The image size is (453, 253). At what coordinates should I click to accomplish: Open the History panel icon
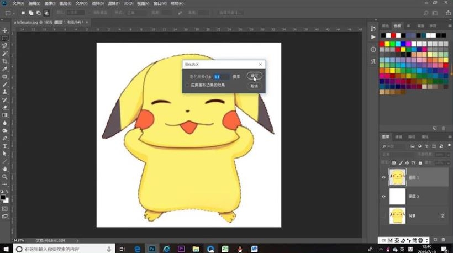[x=373, y=28]
